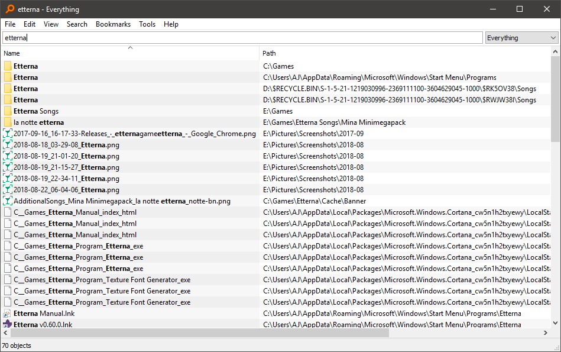The width and height of the screenshot is (561, 352).
Task: Sort results by Name column header
Action: (x=130, y=53)
